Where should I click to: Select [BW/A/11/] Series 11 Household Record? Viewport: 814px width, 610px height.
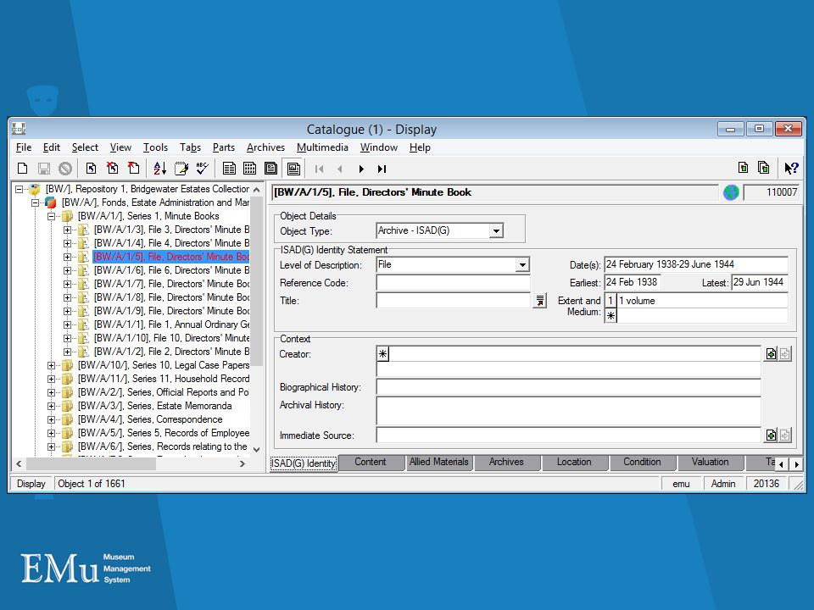[163, 379]
